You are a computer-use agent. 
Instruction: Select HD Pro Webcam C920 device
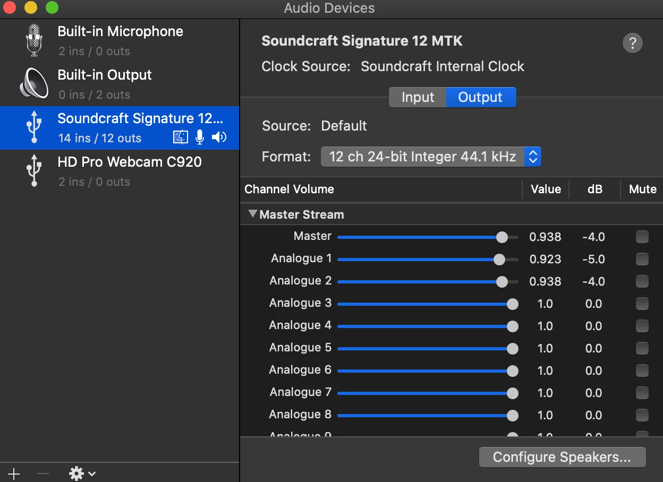(x=120, y=171)
